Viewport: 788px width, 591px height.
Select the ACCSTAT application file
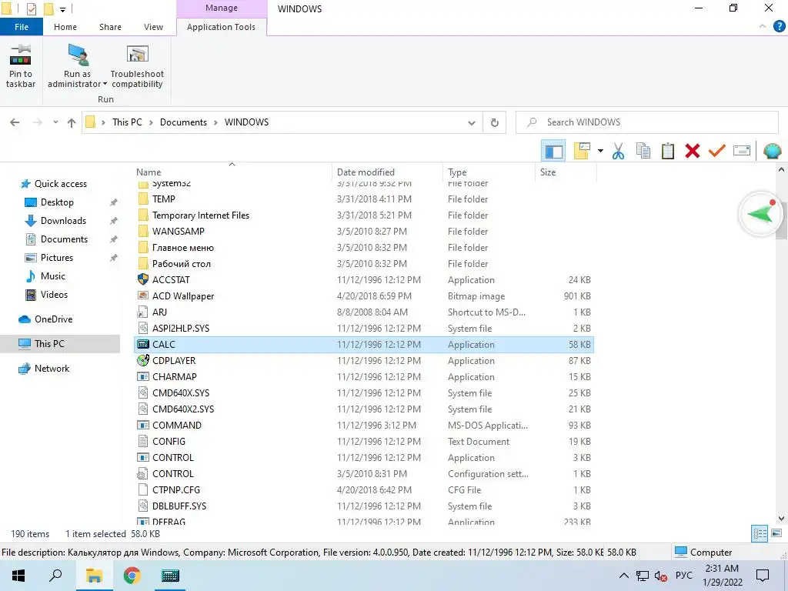point(364,280)
